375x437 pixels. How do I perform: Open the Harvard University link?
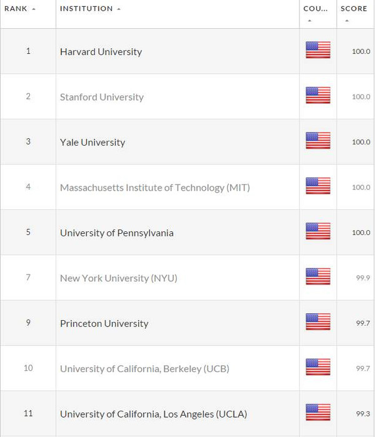(x=101, y=52)
